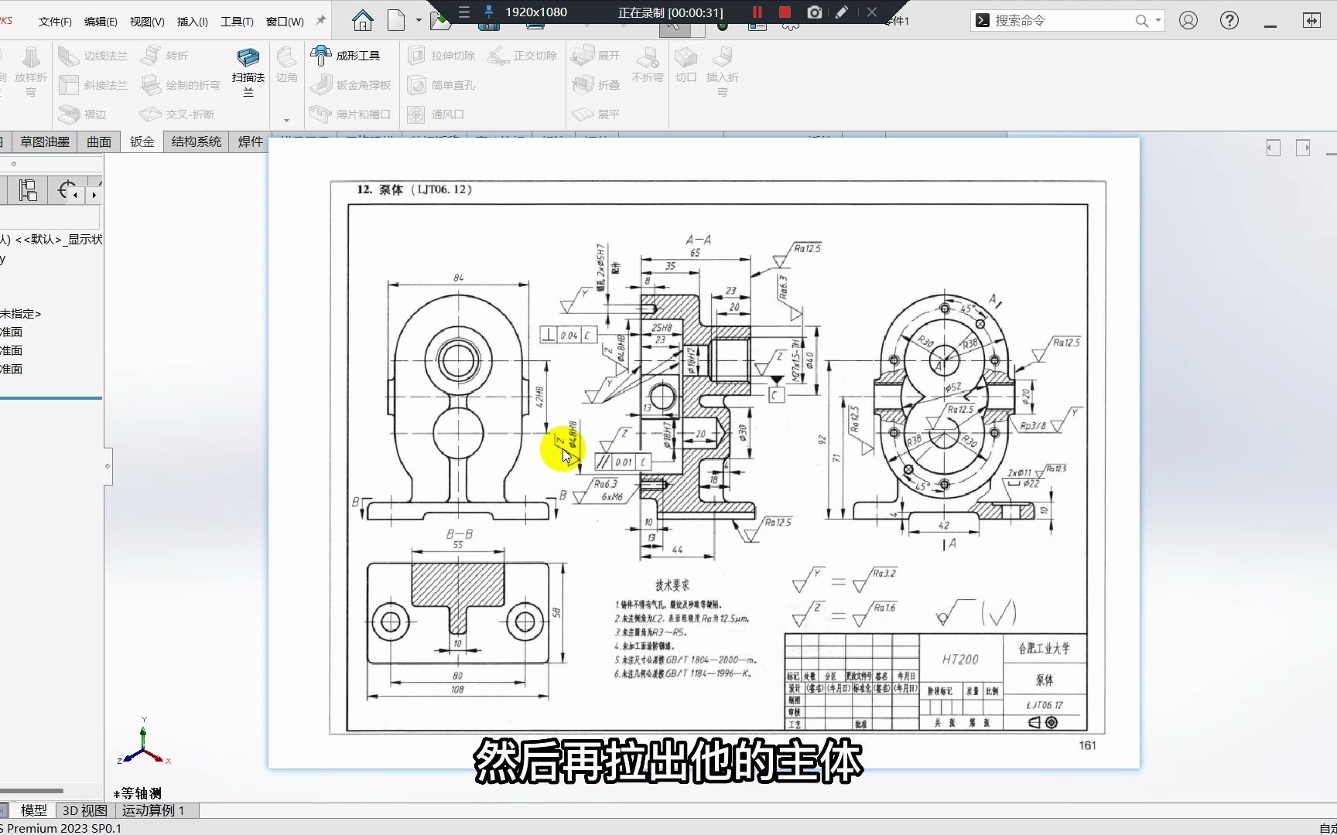Create a new document with the blank page icon
This screenshot has width=1337, height=835.
[x=396, y=21]
